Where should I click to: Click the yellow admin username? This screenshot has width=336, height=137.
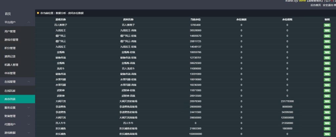(x=302, y=1)
